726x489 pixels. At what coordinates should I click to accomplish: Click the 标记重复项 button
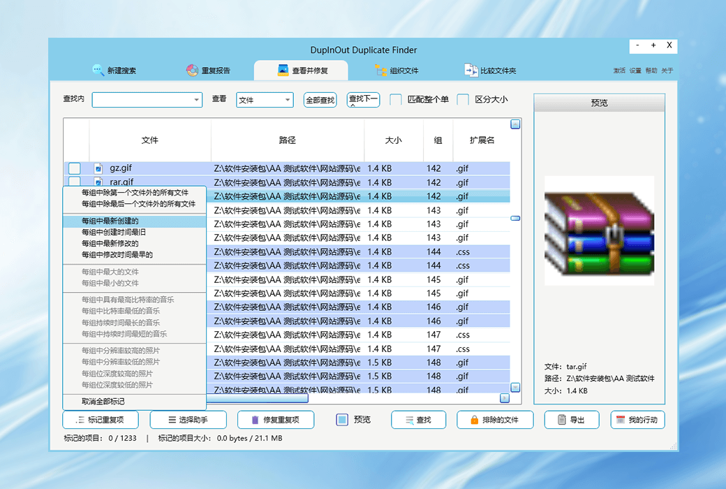101,420
